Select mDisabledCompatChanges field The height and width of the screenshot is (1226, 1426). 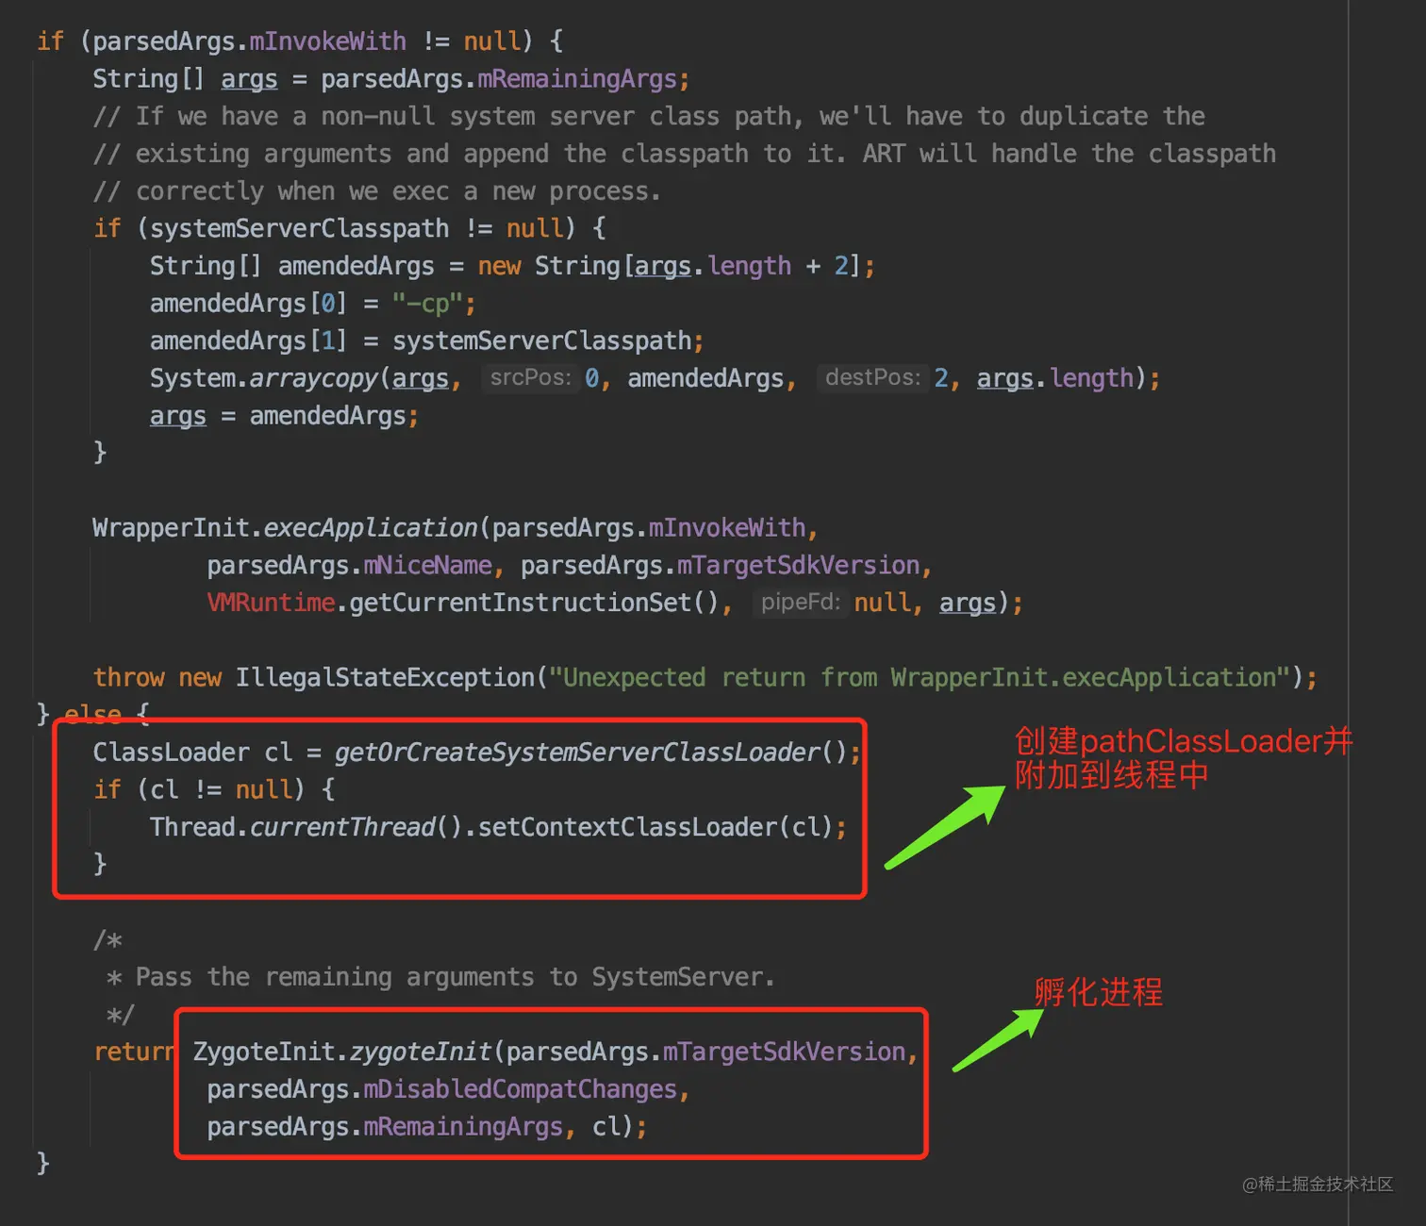tap(521, 1090)
